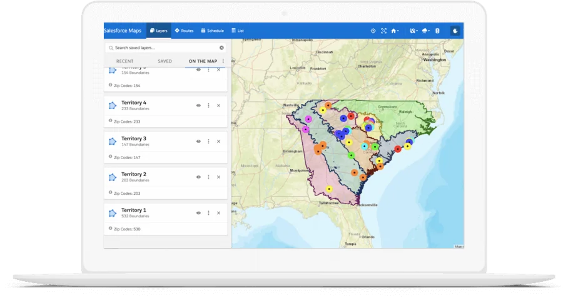Switch to the List tab
The image size is (568, 300).
coord(238,31)
